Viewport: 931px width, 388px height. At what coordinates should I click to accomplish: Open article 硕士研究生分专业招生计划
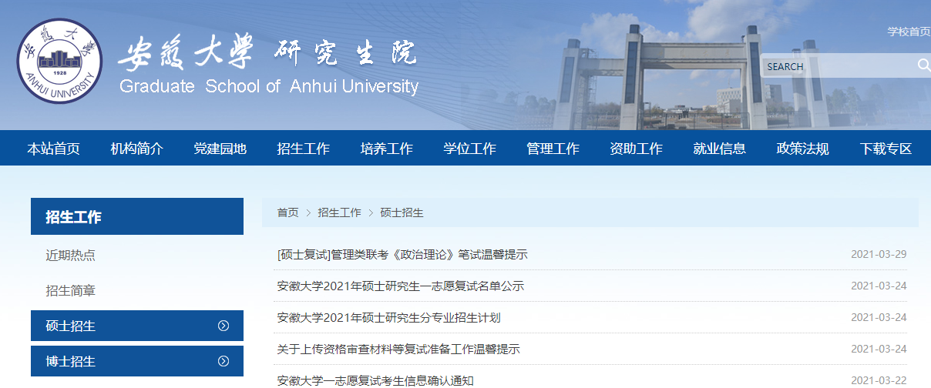point(389,318)
